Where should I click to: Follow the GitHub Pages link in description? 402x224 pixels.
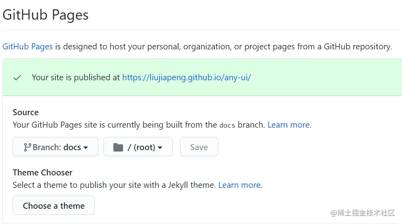point(27,47)
